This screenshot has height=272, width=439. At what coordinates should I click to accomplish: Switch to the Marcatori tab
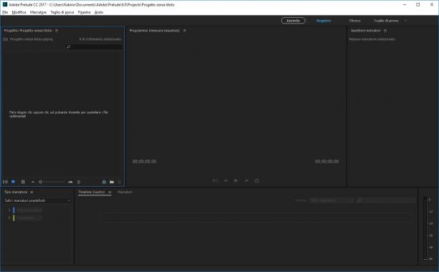[125, 192]
